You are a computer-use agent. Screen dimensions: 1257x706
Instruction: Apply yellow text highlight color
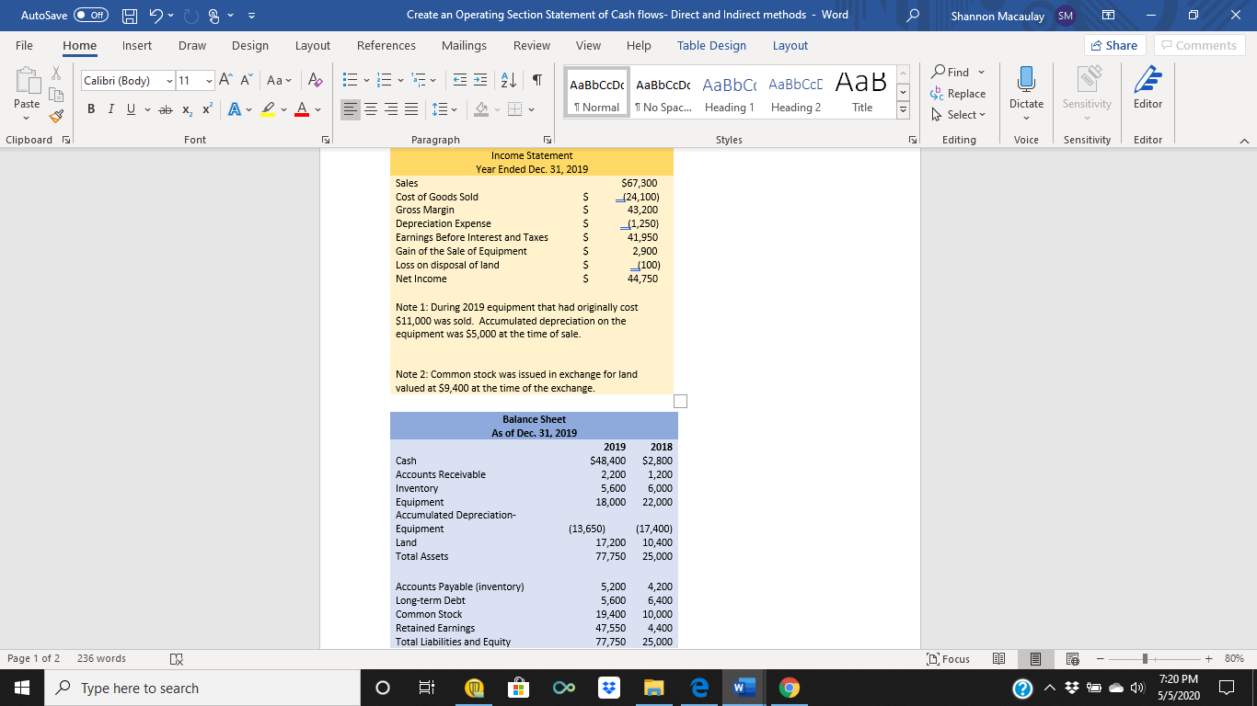click(267, 108)
